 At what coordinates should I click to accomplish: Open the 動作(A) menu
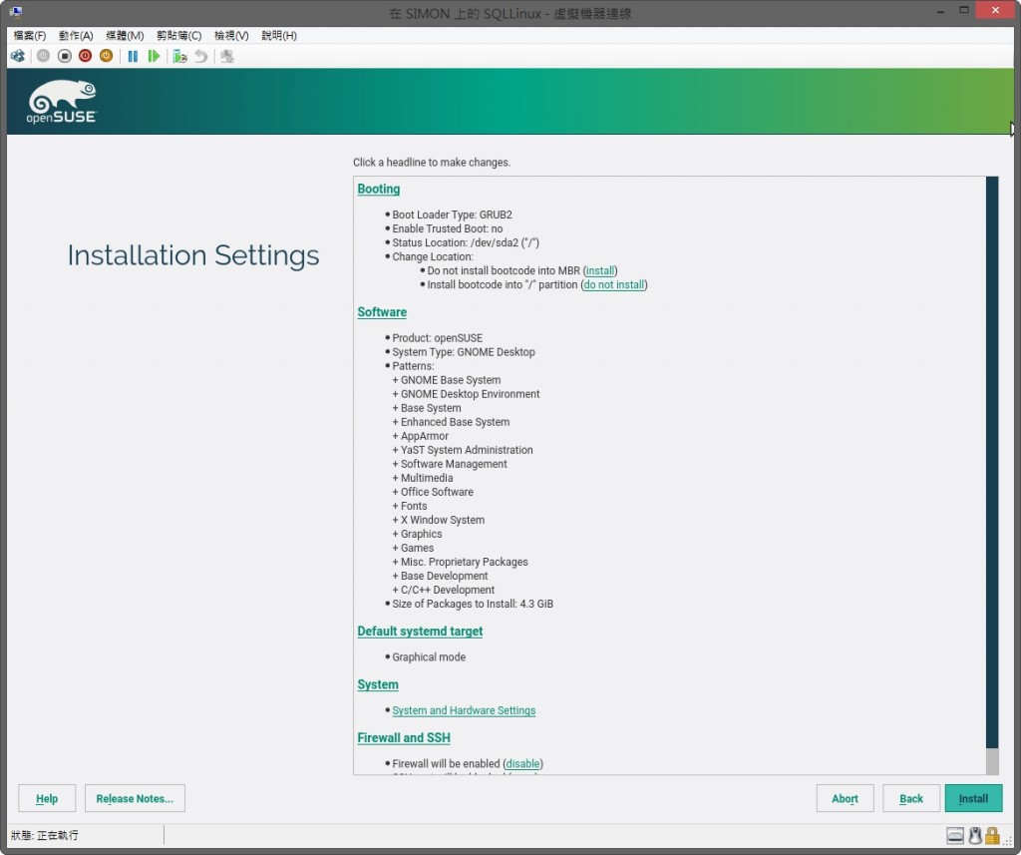(x=76, y=35)
